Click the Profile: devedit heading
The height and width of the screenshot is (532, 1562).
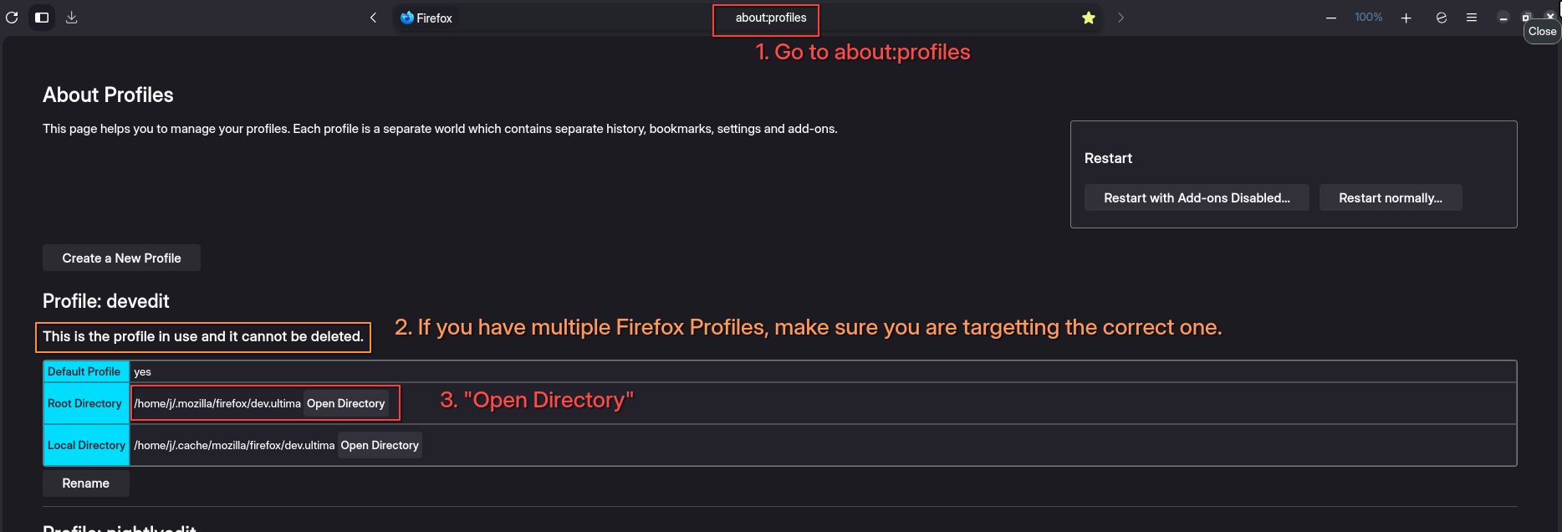pos(106,301)
